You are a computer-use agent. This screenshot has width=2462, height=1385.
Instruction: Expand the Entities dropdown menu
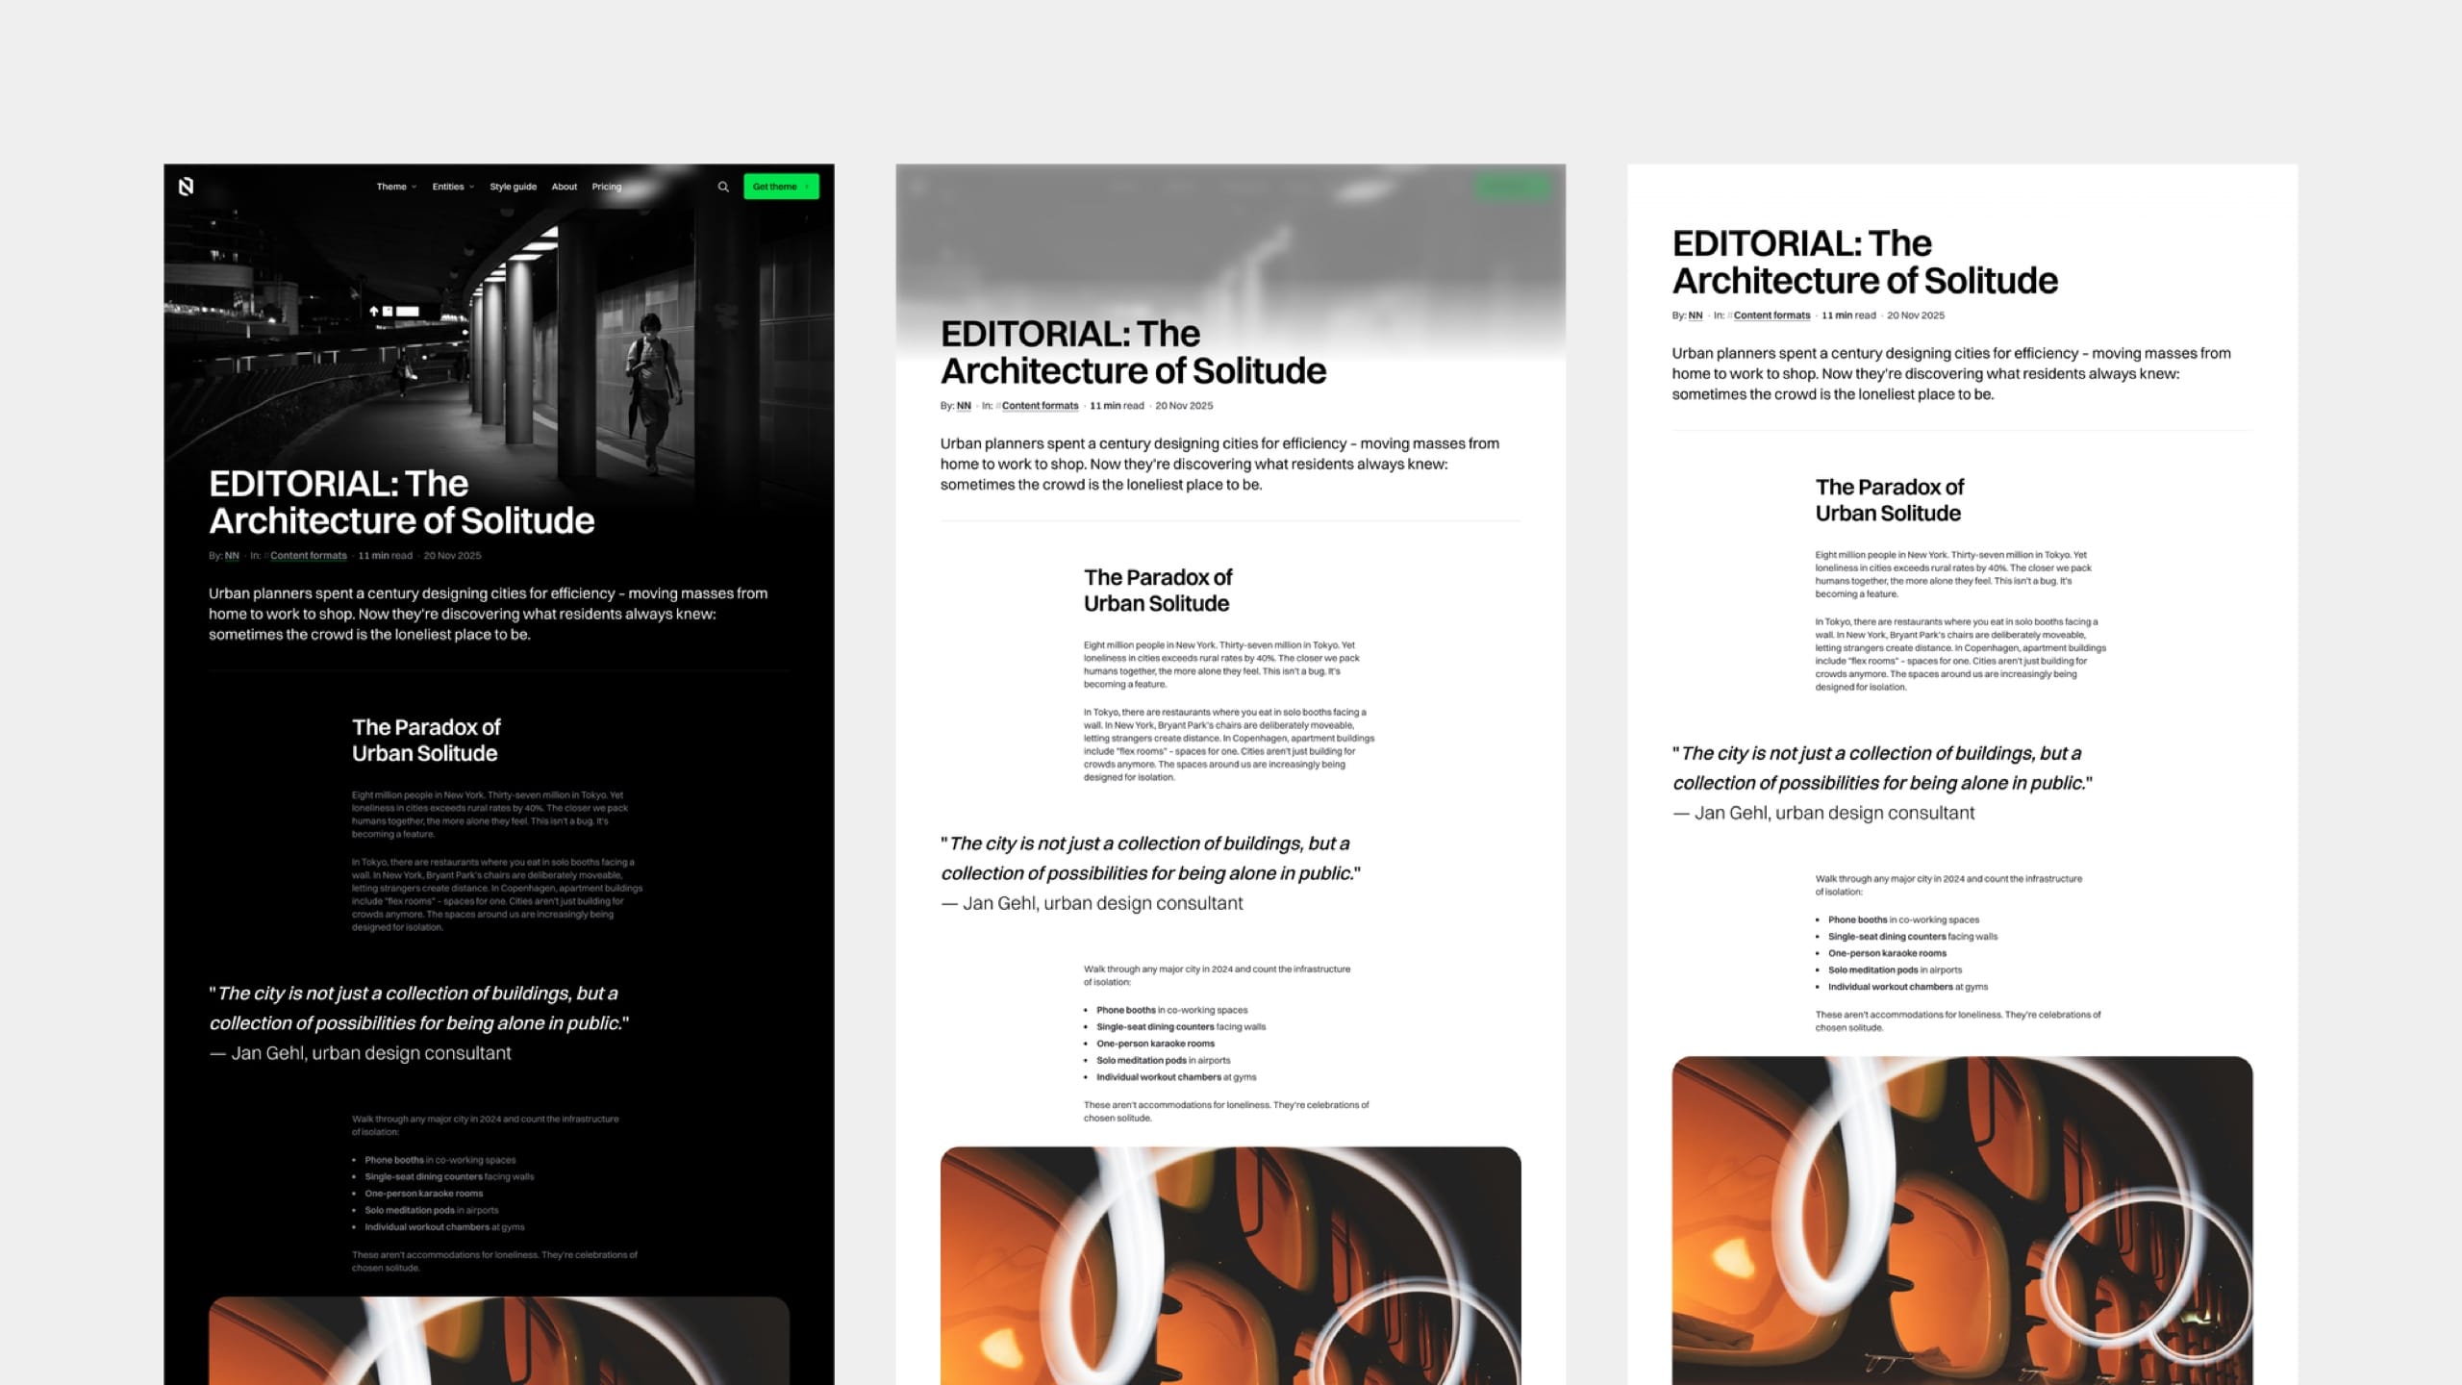click(453, 187)
